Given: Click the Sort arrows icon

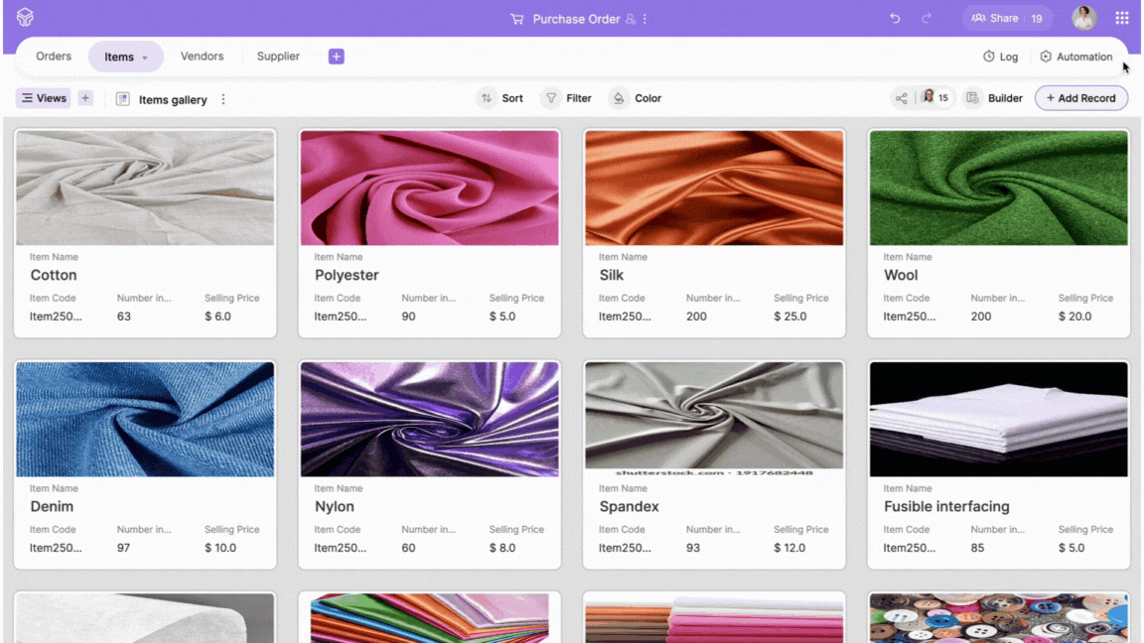Looking at the screenshot, I should [x=487, y=97].
